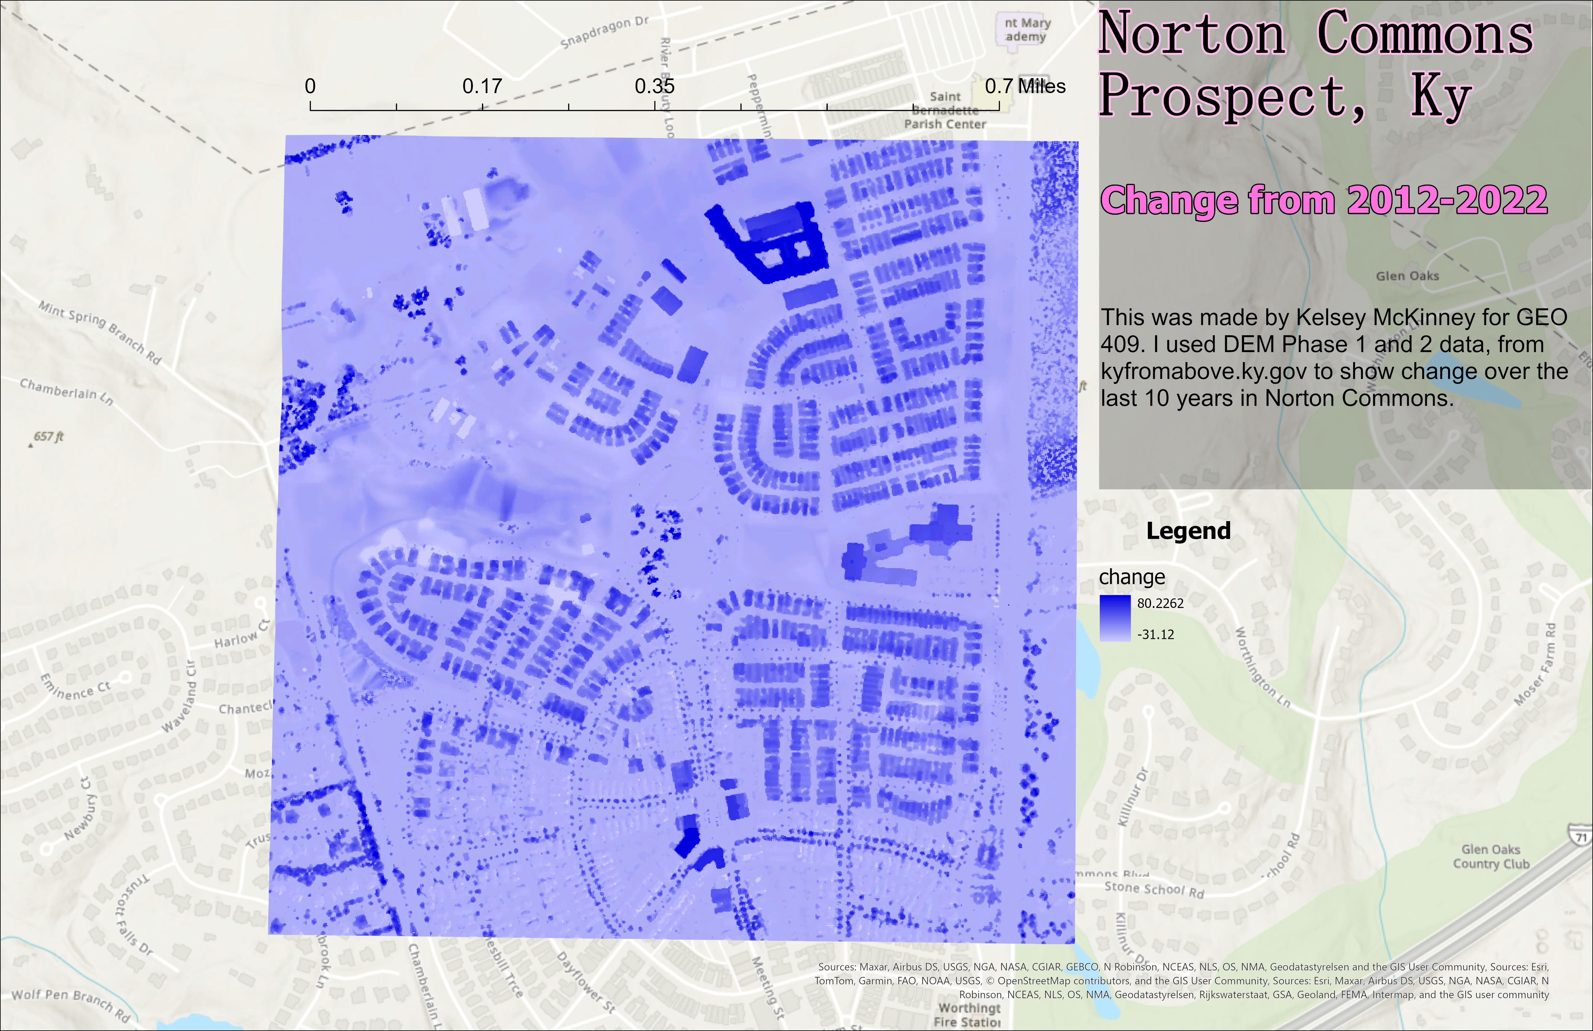Click the 'Glen Oaks Country Club' label
1593x1031 pixels.
1491,856
